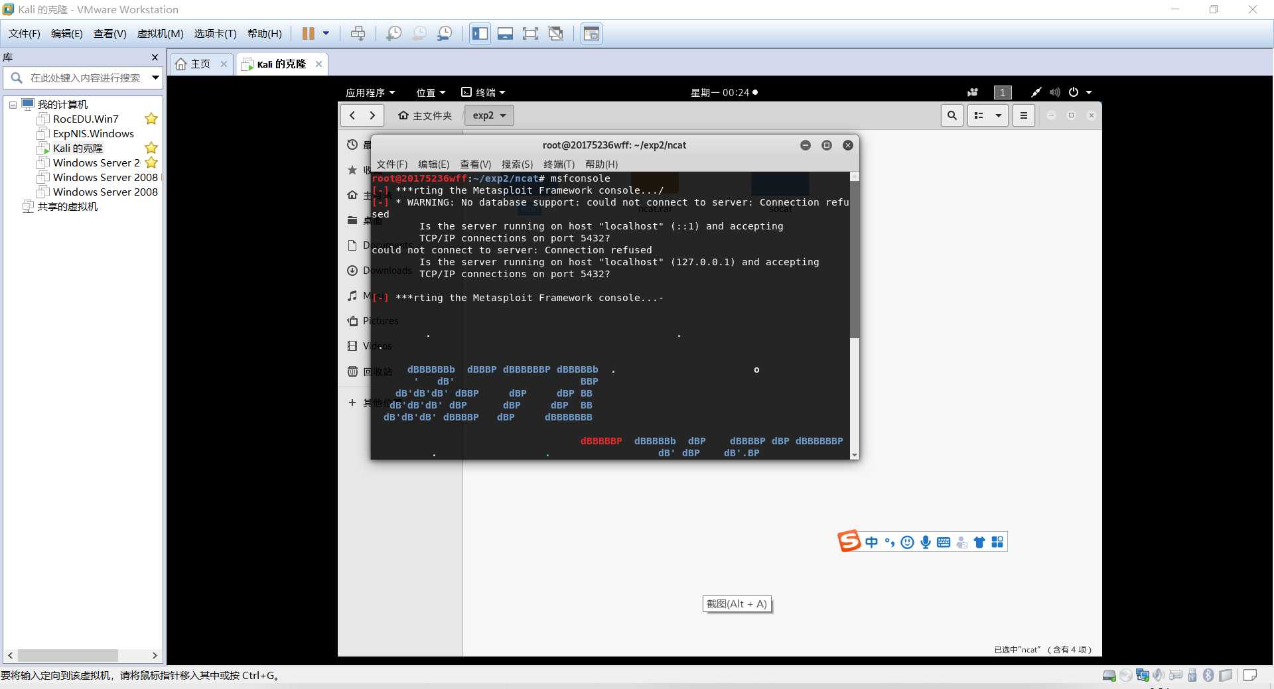The width and height of the screenshot is (1274, 689).
Task: Toggle favorite star for Windows Server 2
Action: [x=151, y=162]
